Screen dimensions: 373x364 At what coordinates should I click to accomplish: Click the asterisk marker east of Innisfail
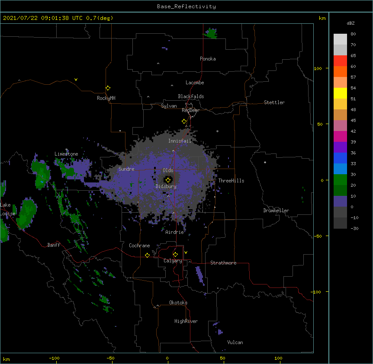[217, 131]
